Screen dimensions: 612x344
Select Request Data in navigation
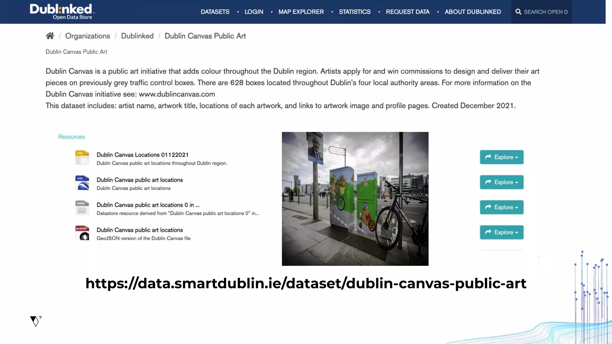[408, 12]
